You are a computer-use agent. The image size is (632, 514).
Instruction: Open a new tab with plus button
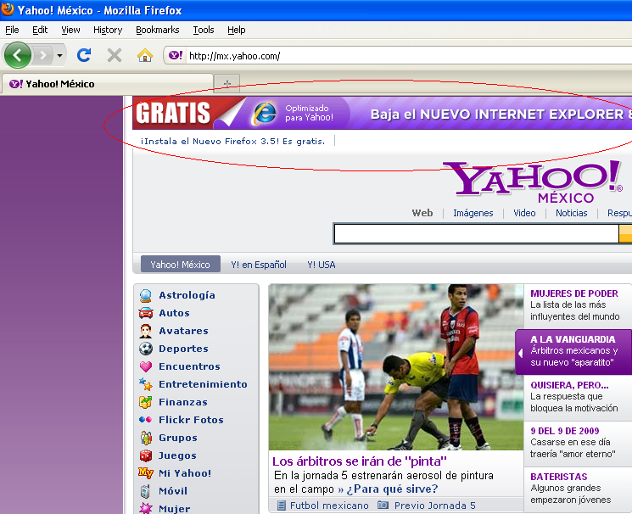[227, 83]
